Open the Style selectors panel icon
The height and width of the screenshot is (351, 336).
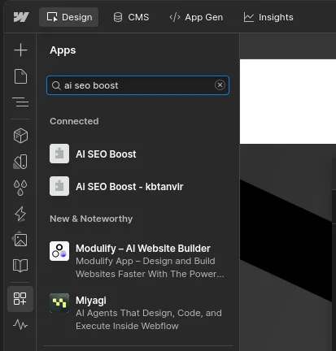(x=20, y=162)
